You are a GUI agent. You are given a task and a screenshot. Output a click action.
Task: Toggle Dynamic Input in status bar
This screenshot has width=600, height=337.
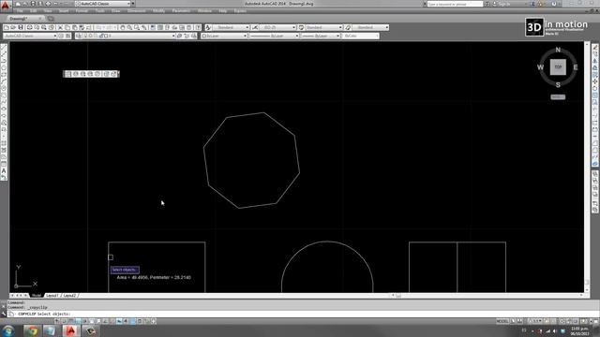(119, 321)
